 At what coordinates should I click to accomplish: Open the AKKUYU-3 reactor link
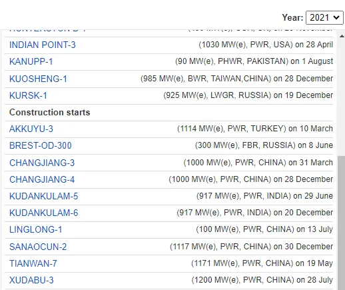point(31,129)
